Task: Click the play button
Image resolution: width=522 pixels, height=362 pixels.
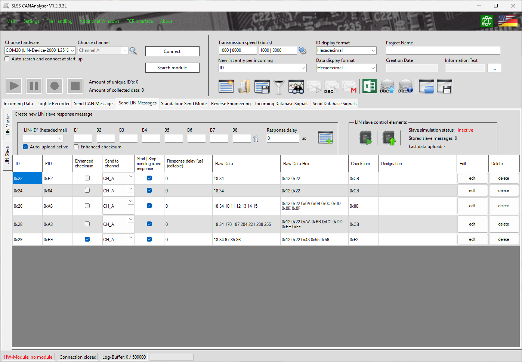Action: pos(14,86)
